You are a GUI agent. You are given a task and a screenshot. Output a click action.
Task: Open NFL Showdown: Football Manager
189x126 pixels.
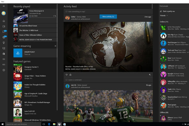click(x=35, y=104)
